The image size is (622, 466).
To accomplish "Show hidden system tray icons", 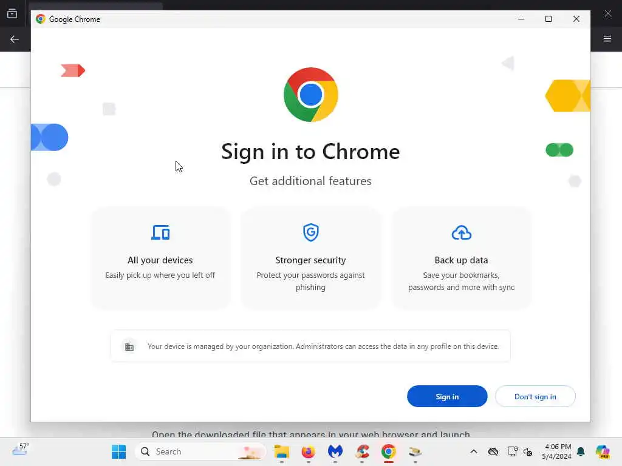I will click(474, 451).
